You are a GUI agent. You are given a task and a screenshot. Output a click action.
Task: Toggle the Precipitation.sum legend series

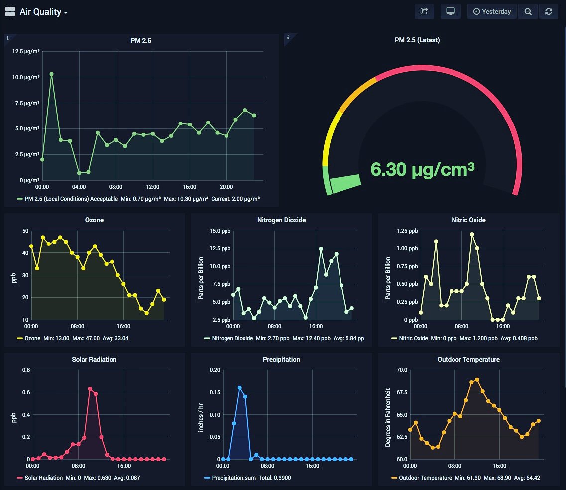(x=233, y=478)
